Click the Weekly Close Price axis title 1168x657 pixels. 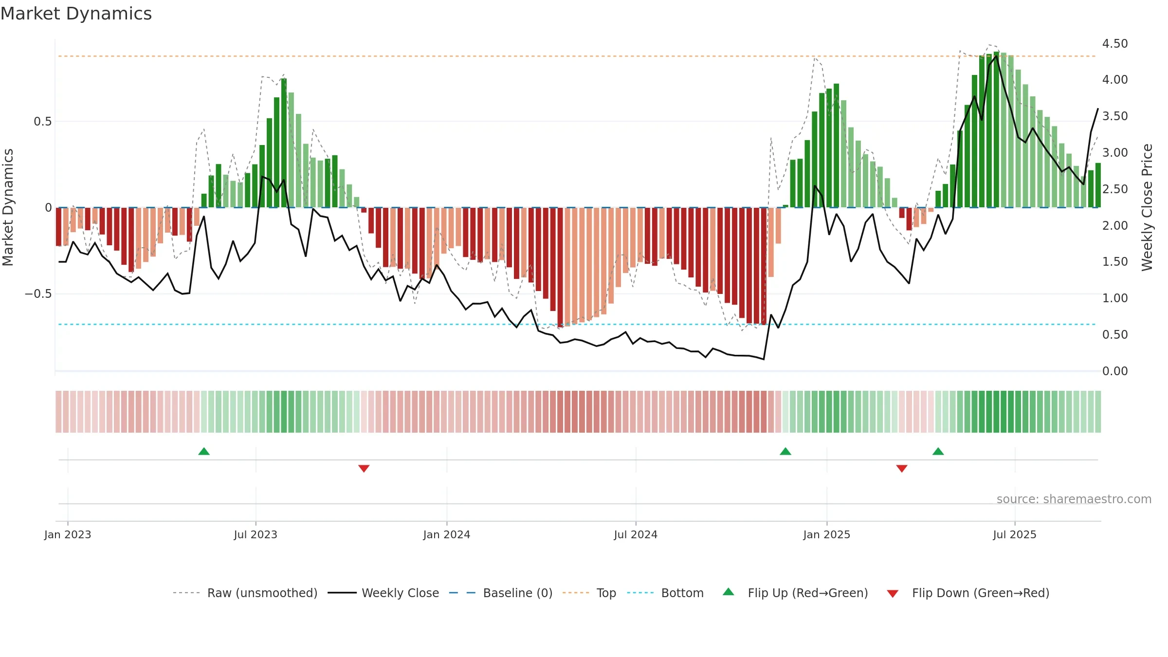click(x=1147, y=207)
